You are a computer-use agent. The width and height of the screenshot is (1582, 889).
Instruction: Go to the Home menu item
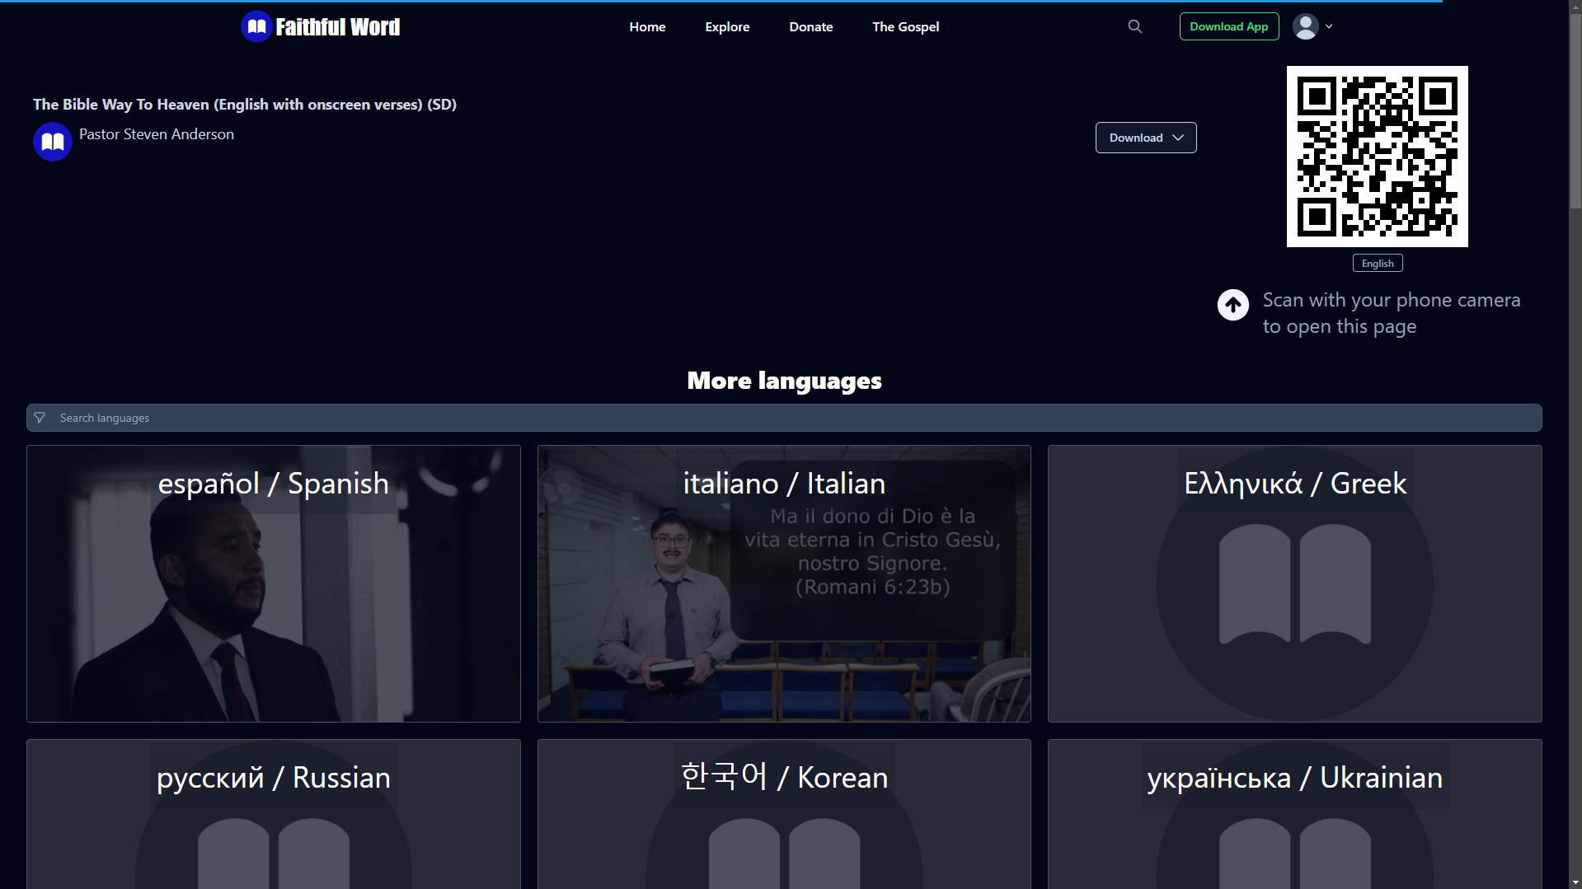(x=647, y=26)
